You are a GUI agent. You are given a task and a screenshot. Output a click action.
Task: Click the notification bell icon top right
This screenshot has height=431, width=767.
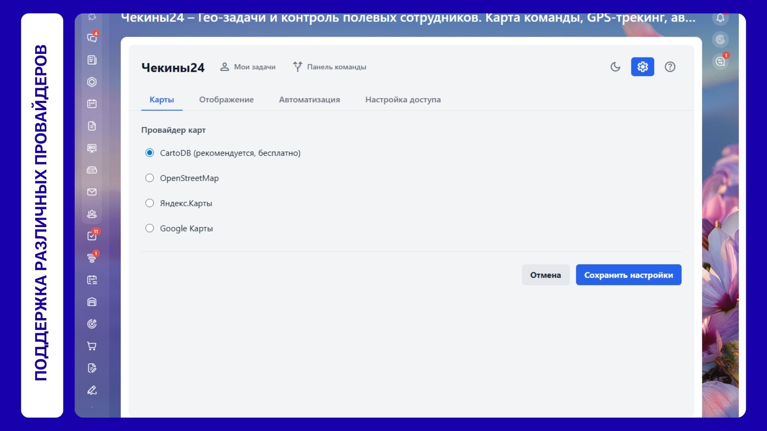(720, 18)
